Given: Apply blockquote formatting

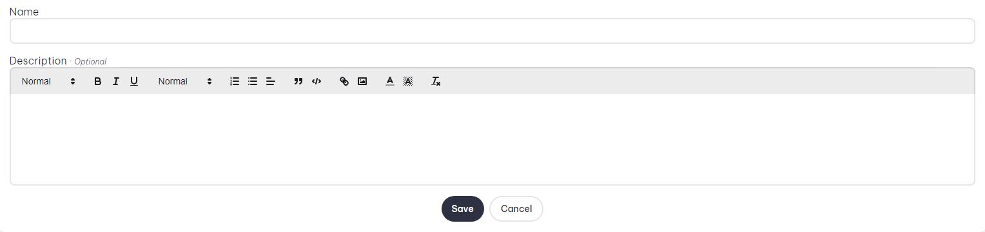Looking at the screenshot, I should click(x=298, y=81).
